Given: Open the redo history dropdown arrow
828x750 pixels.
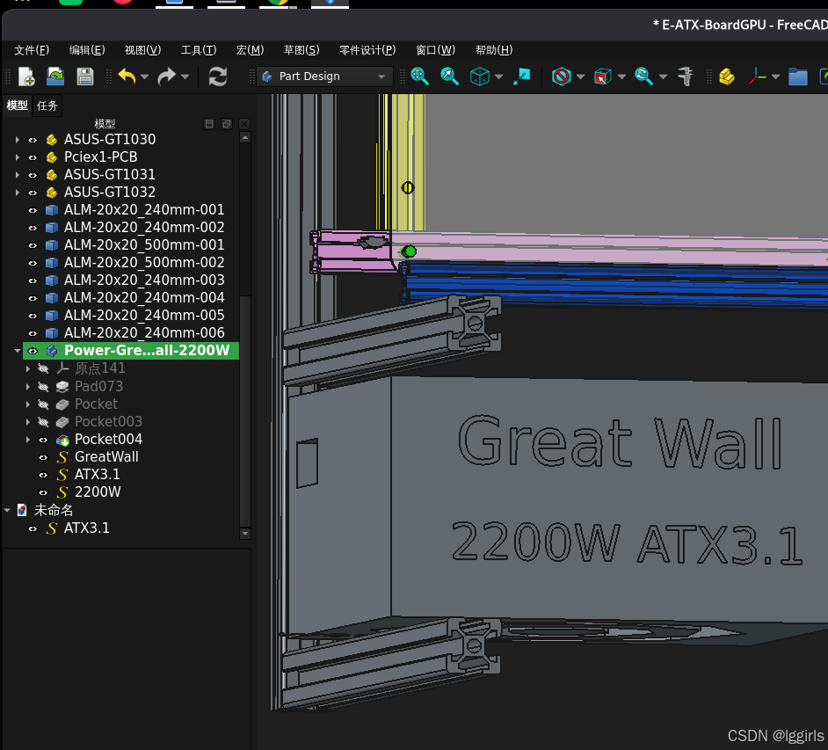Looking at the screenshot, I should (x=185, y=76).
